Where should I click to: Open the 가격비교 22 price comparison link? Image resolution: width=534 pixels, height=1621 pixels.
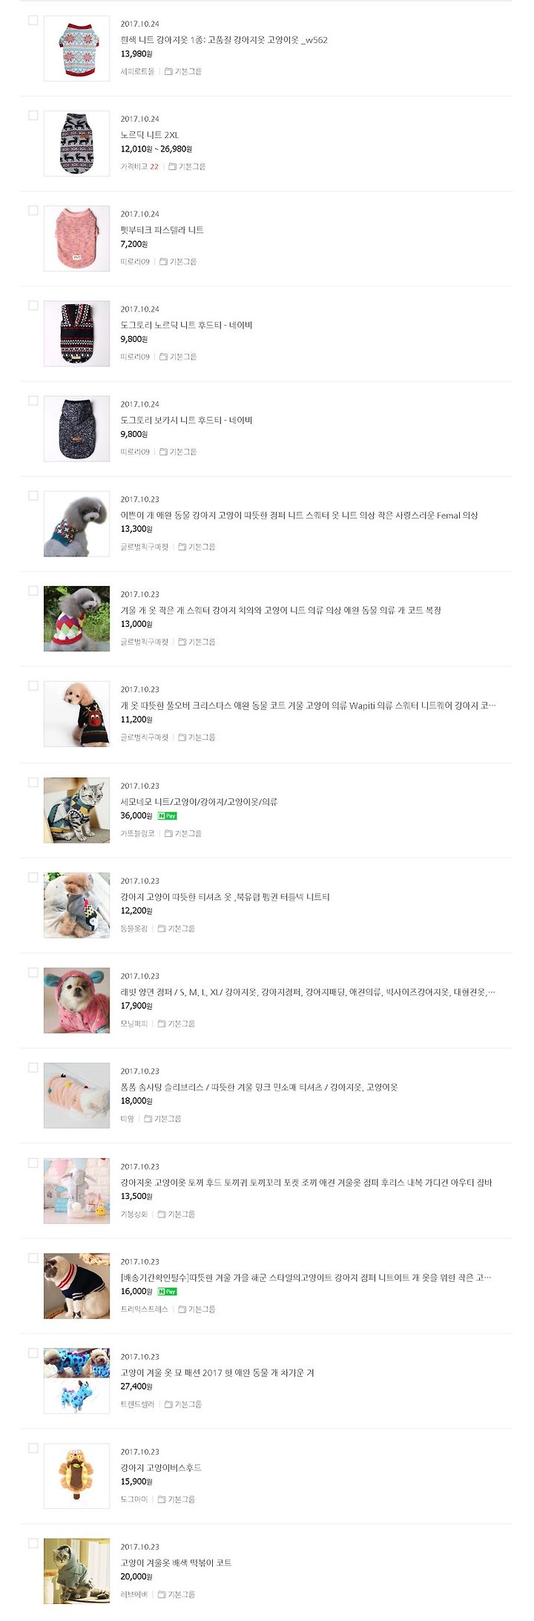click(139, 167)
